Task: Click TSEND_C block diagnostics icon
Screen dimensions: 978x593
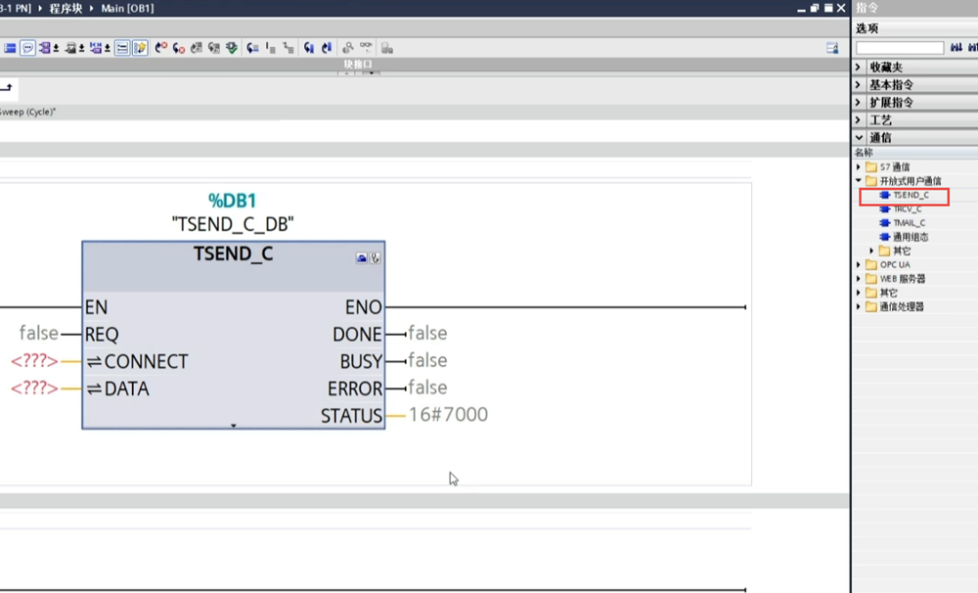Action: click(375, 258)
